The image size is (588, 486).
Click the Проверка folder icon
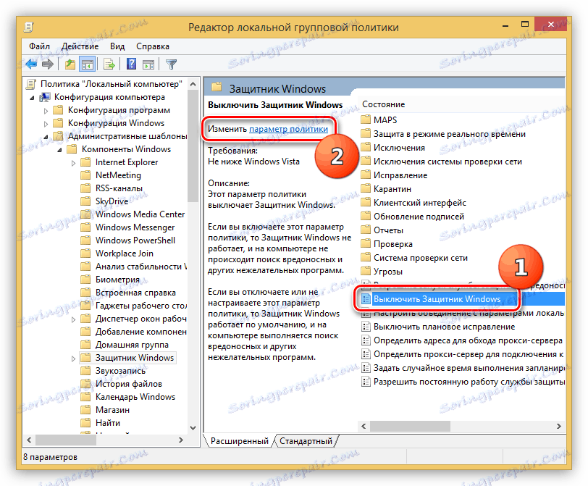click(x=365, y=244)
